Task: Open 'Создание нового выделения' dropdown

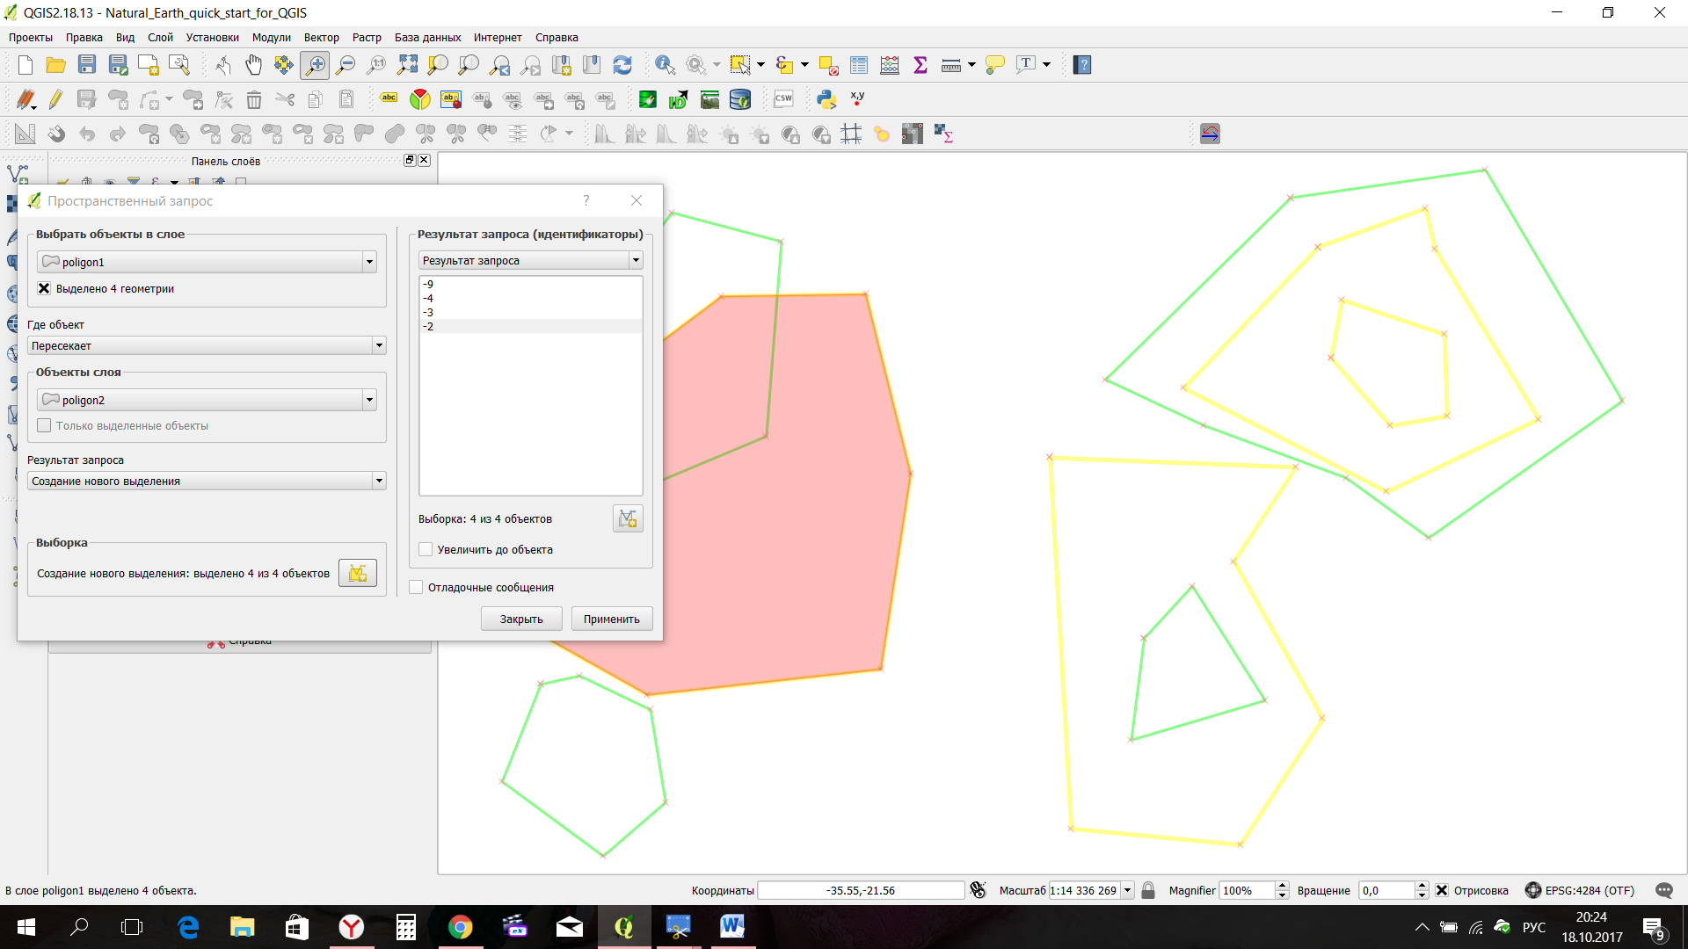Action: click(x=379, y=481)
